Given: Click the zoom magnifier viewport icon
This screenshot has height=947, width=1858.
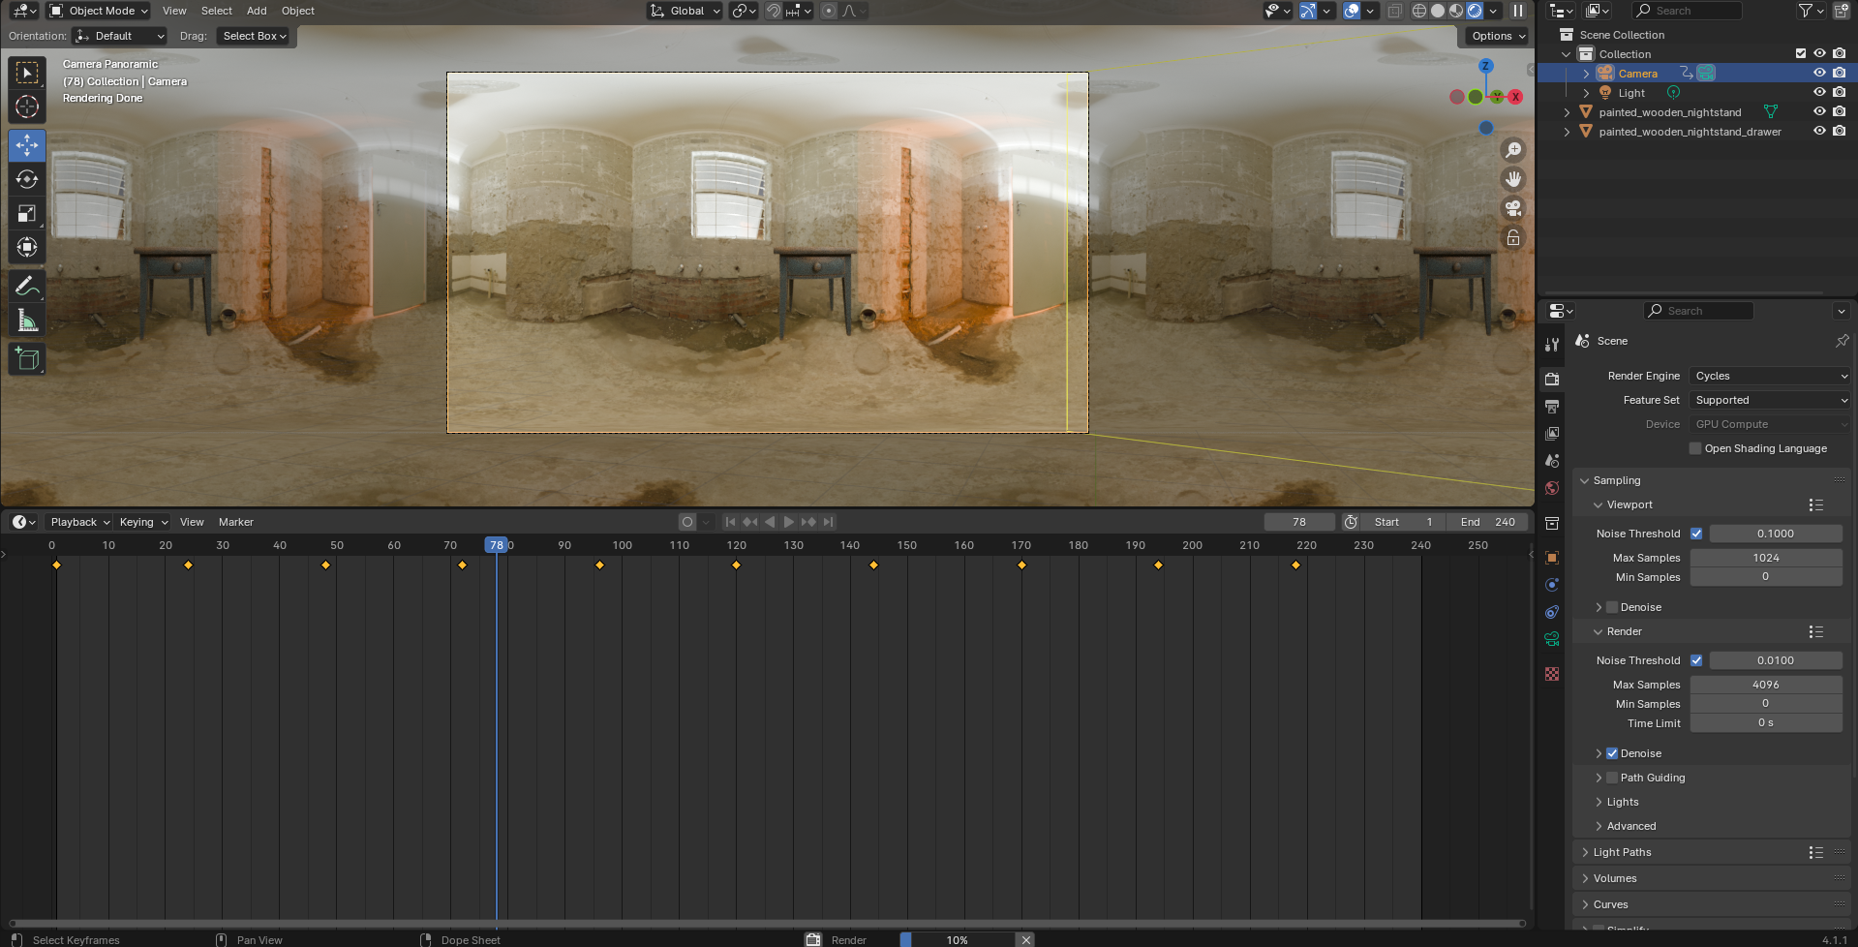Looking at the screenshot, I should pos(1512,150).
